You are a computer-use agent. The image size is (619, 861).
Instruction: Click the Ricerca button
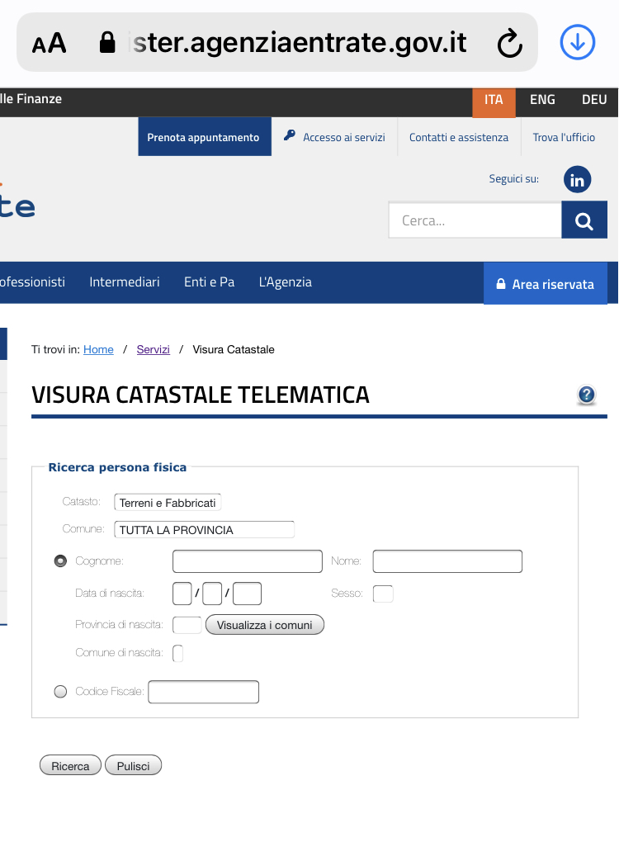[x=70, y=765]
